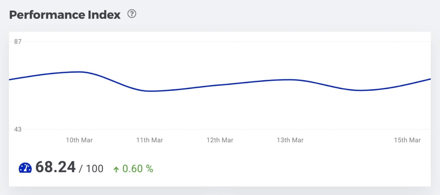Click the 87 y-axis value

pyautogui.click(x=18, y=42)
